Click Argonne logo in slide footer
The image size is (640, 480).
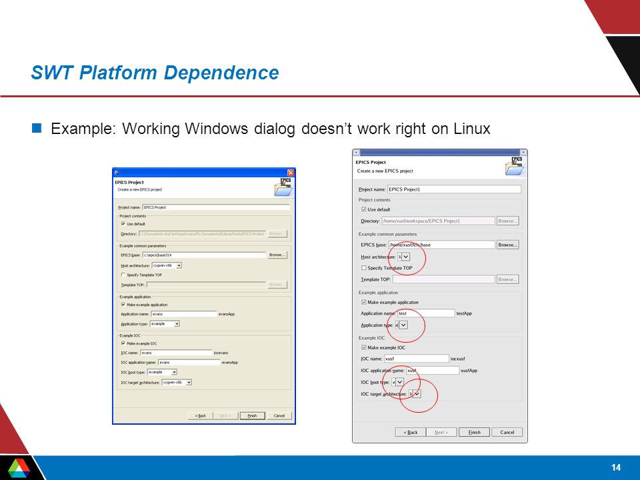coord(19,469)
